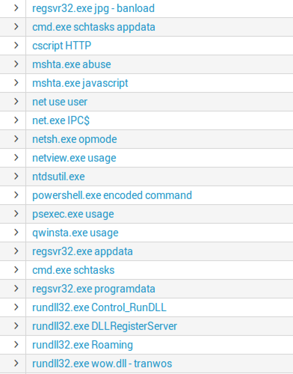Image resolution: width=293 pixels, height=374 pixels.
Task: Expand the 'psexec.exe usage' row
Action: pyautogui.click(x=16, y=214)
